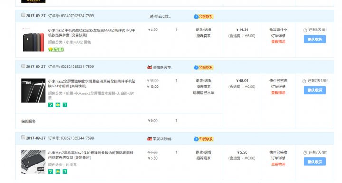Open 订单详情 for the ¥5.50 order
The width and height of the screenshot is (342, 183).
(x=278, y=158)
